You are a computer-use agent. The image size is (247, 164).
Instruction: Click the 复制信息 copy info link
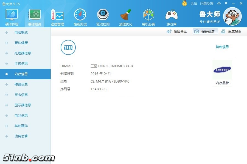(x=222, y=47)
